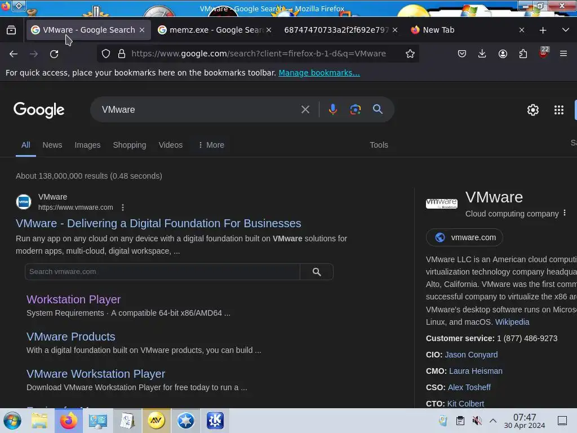Close the New Tab tab
Viewport: 577px width, 433px height.
(x=522, y=30)
